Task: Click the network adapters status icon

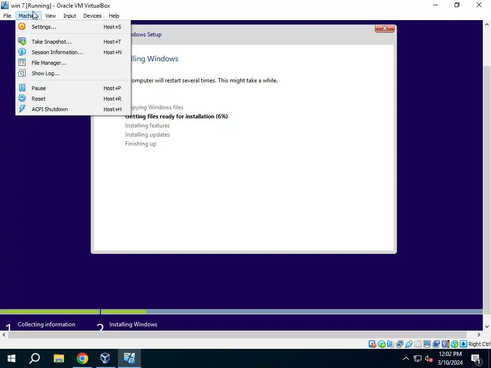Action: pos(399,344)
